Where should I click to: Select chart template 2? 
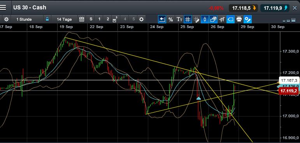pos(108,19)
